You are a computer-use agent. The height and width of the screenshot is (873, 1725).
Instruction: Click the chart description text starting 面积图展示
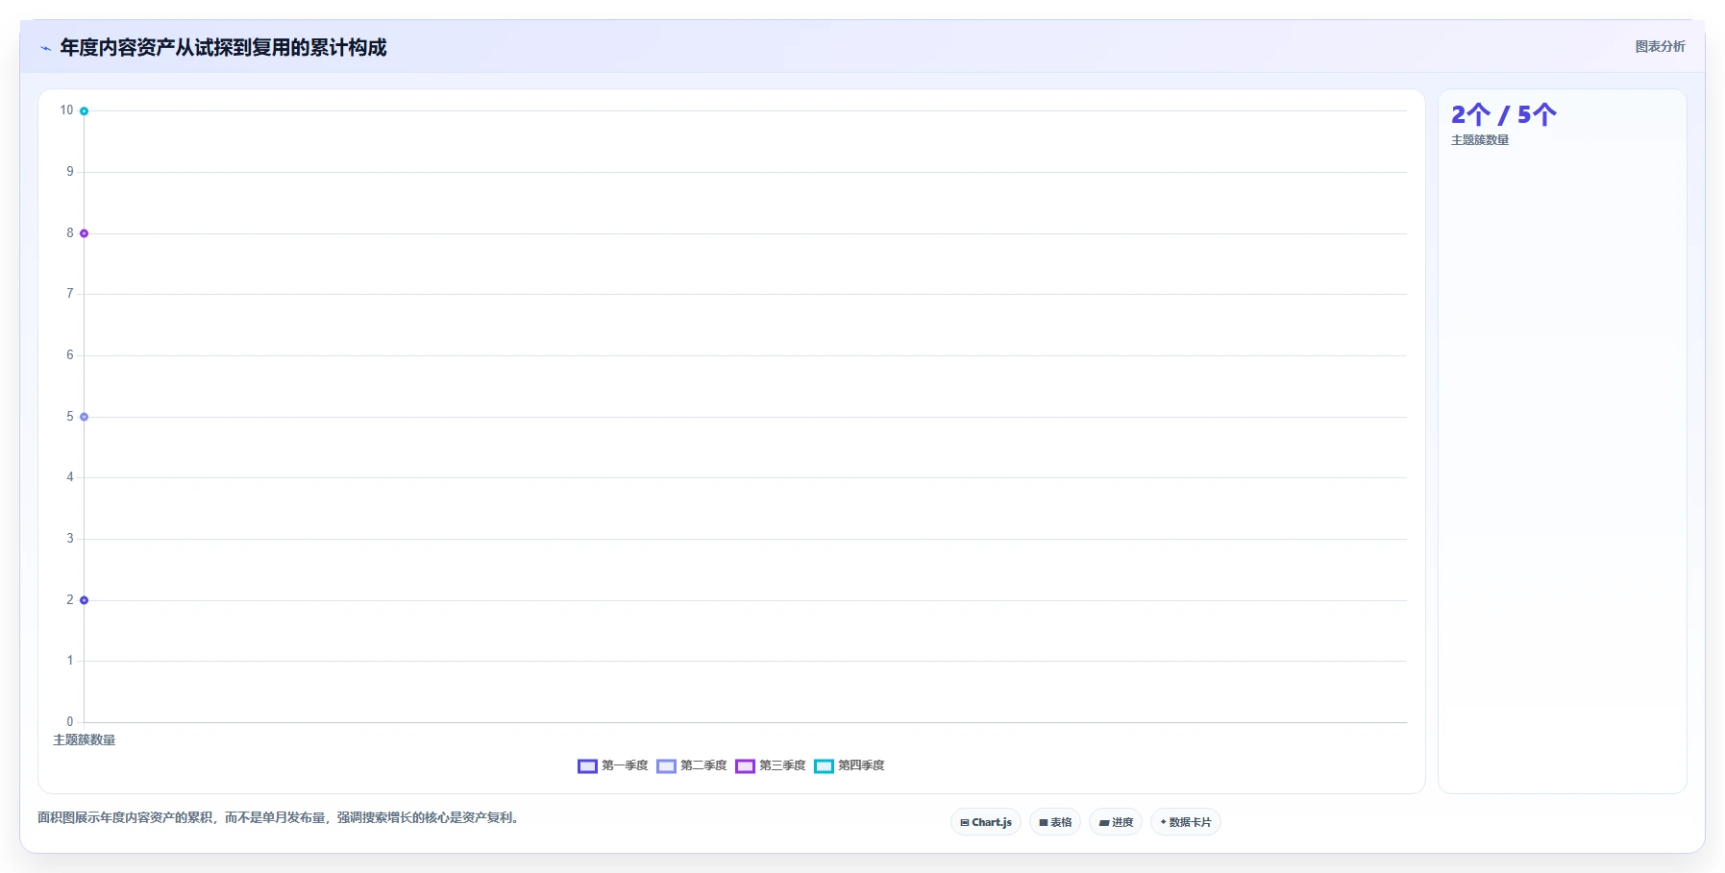click(281, 818)
